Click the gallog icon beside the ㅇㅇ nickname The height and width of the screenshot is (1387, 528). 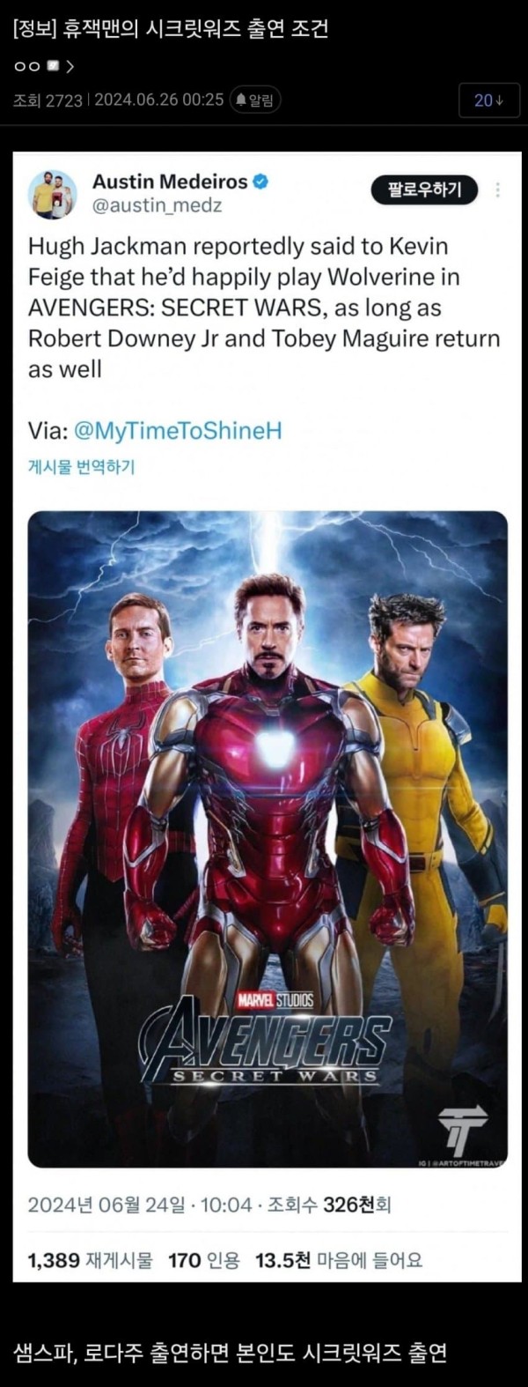52,67
